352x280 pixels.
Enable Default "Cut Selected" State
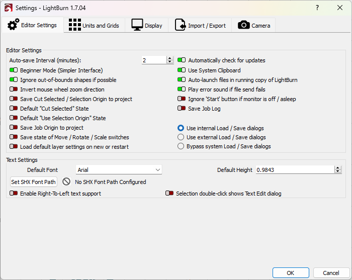coord(14,109)
